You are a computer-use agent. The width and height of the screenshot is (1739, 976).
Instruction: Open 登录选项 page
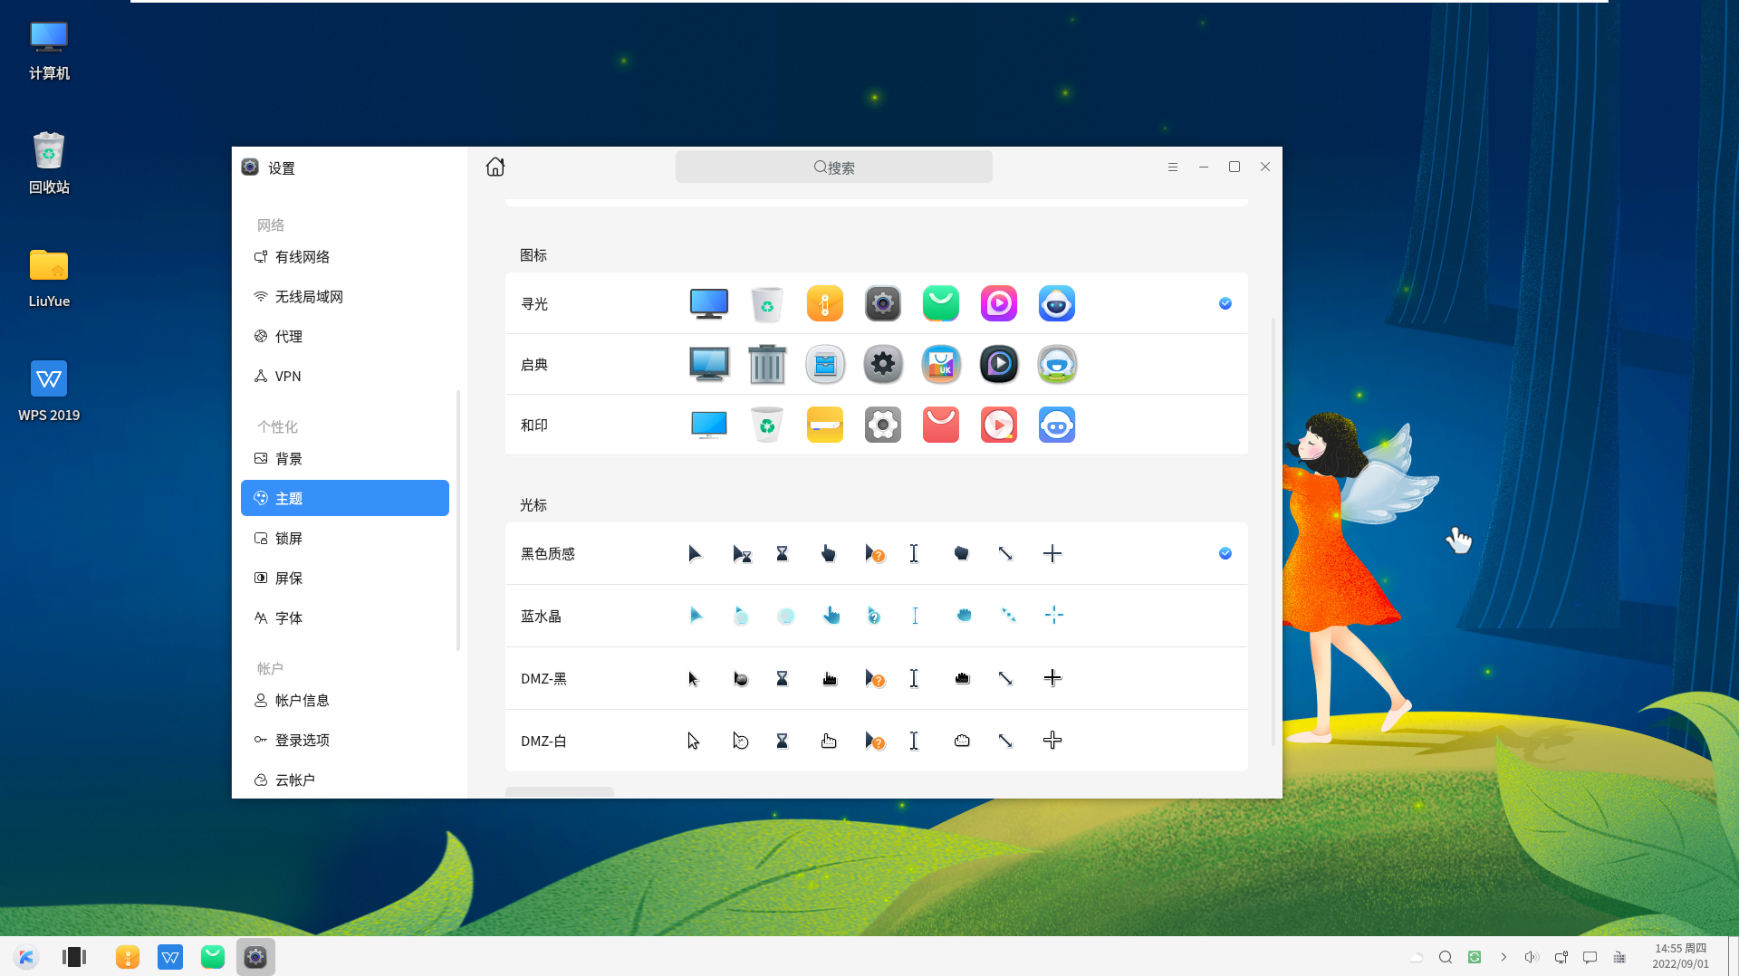345,741
